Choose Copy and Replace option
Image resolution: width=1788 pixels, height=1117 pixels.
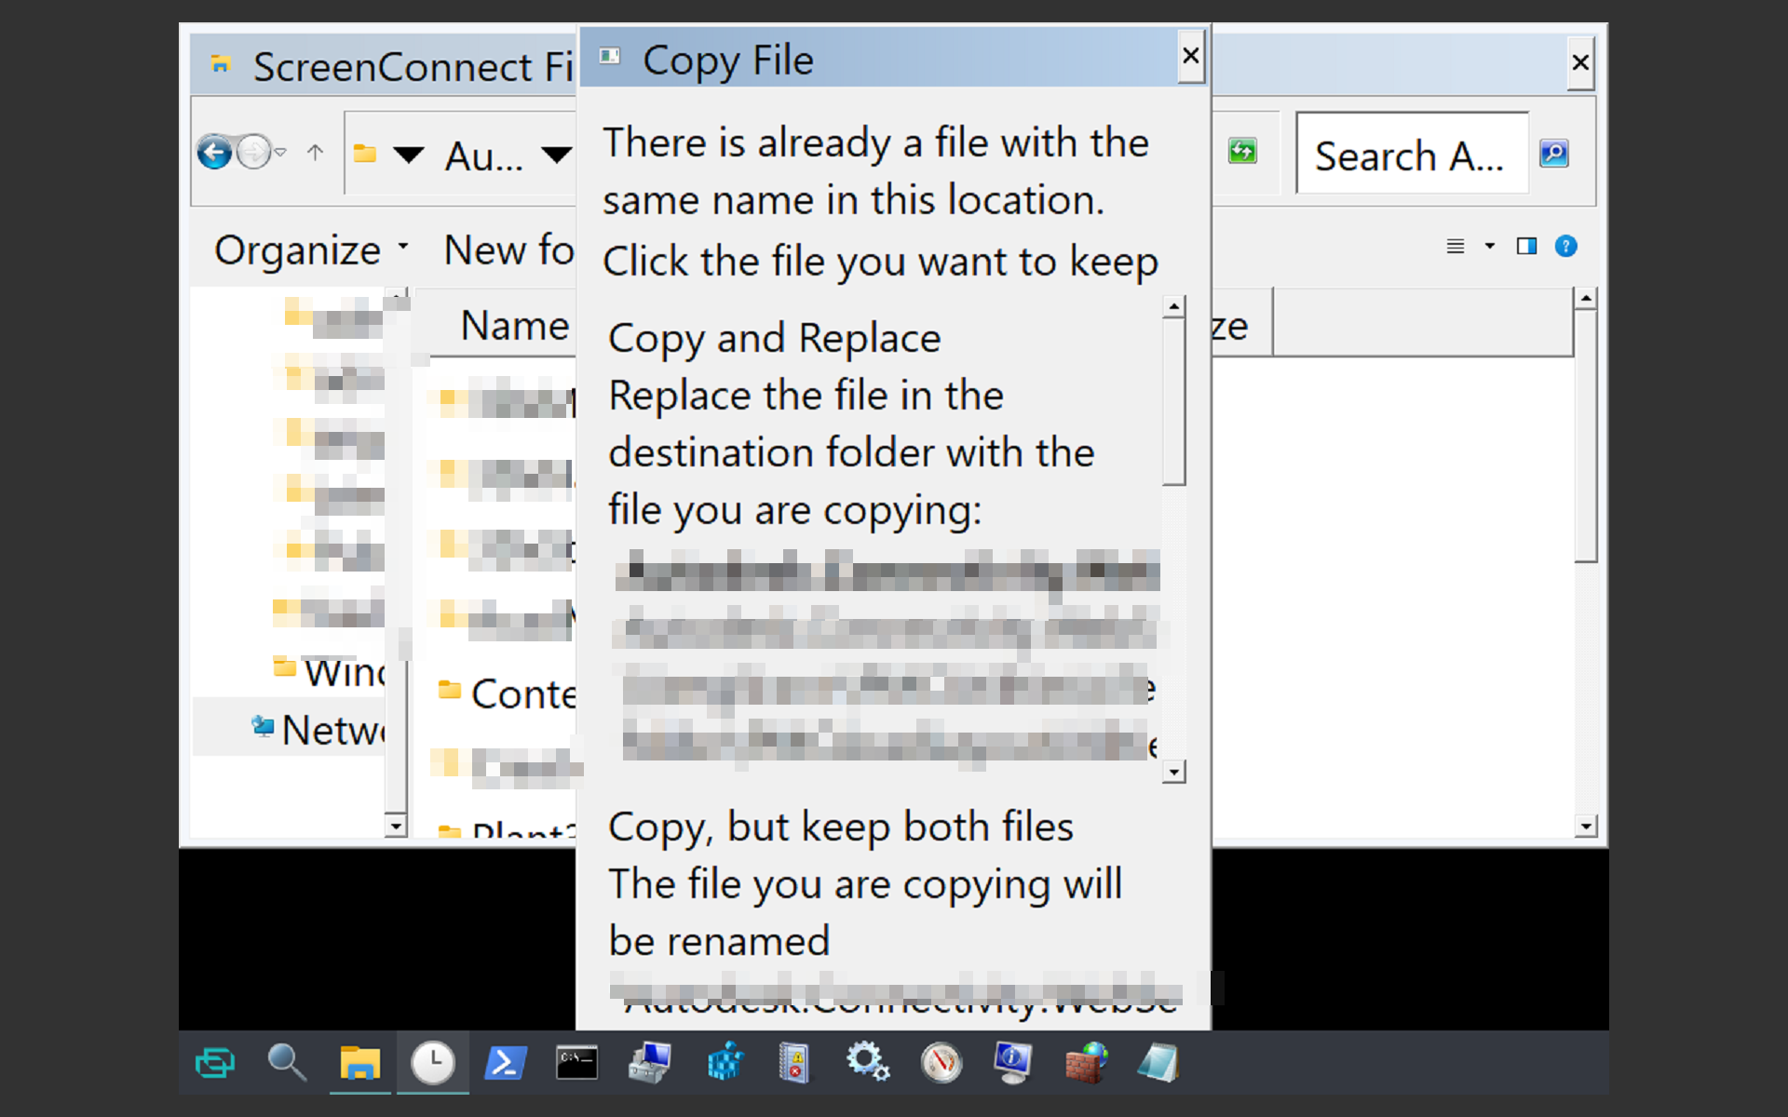tap(774, 338)
